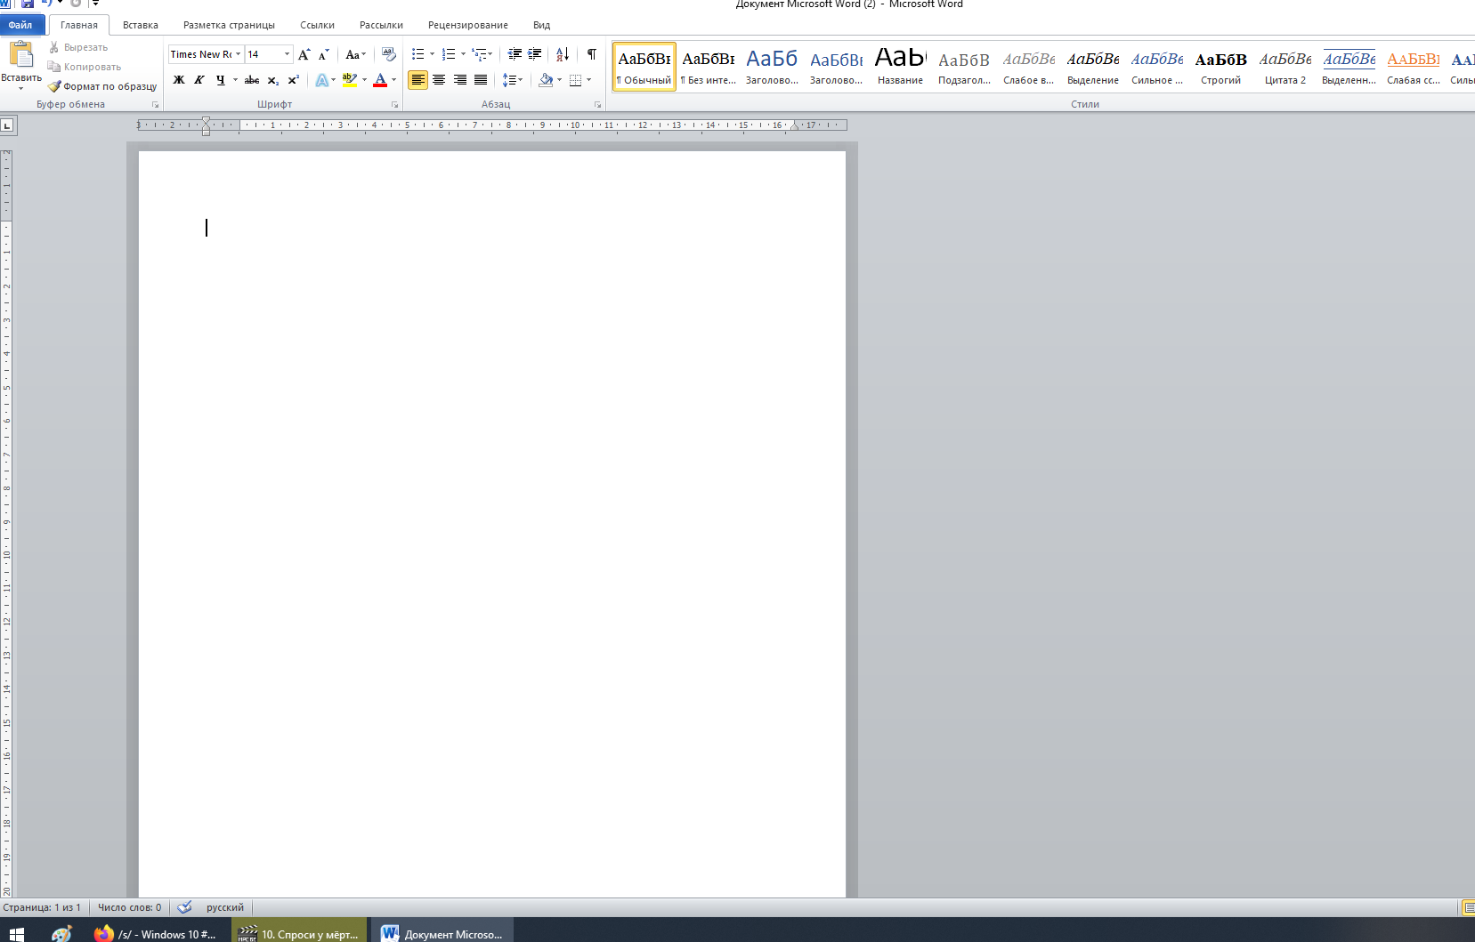Apply text highlight color (yellow)
The image size is (1475, 942).
(350, 80)
